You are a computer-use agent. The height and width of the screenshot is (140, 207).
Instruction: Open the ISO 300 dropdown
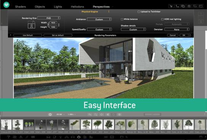click(60, 114)
